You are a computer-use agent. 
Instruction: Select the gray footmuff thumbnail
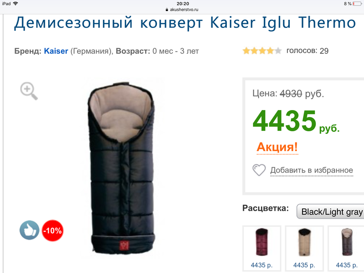(347, 242)
